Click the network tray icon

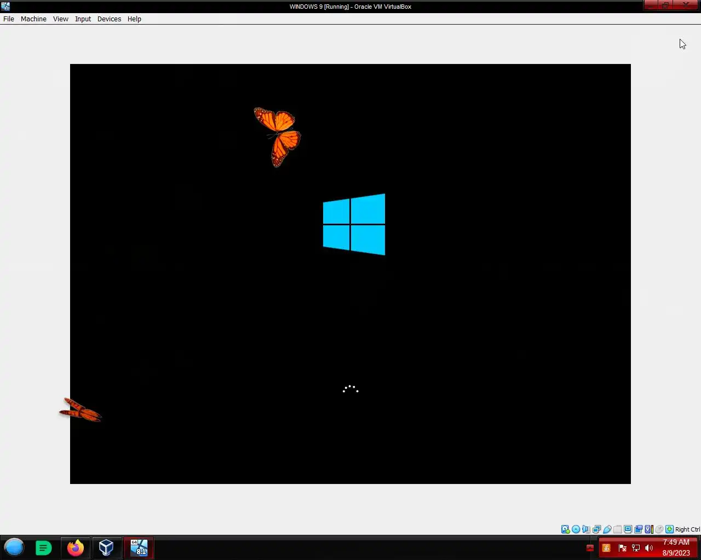(636, 548)
